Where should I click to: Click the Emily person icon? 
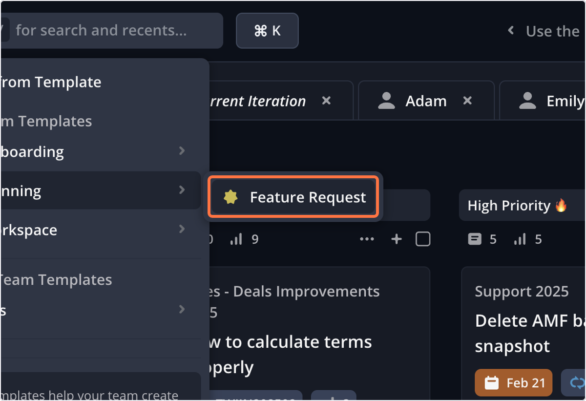527,101
